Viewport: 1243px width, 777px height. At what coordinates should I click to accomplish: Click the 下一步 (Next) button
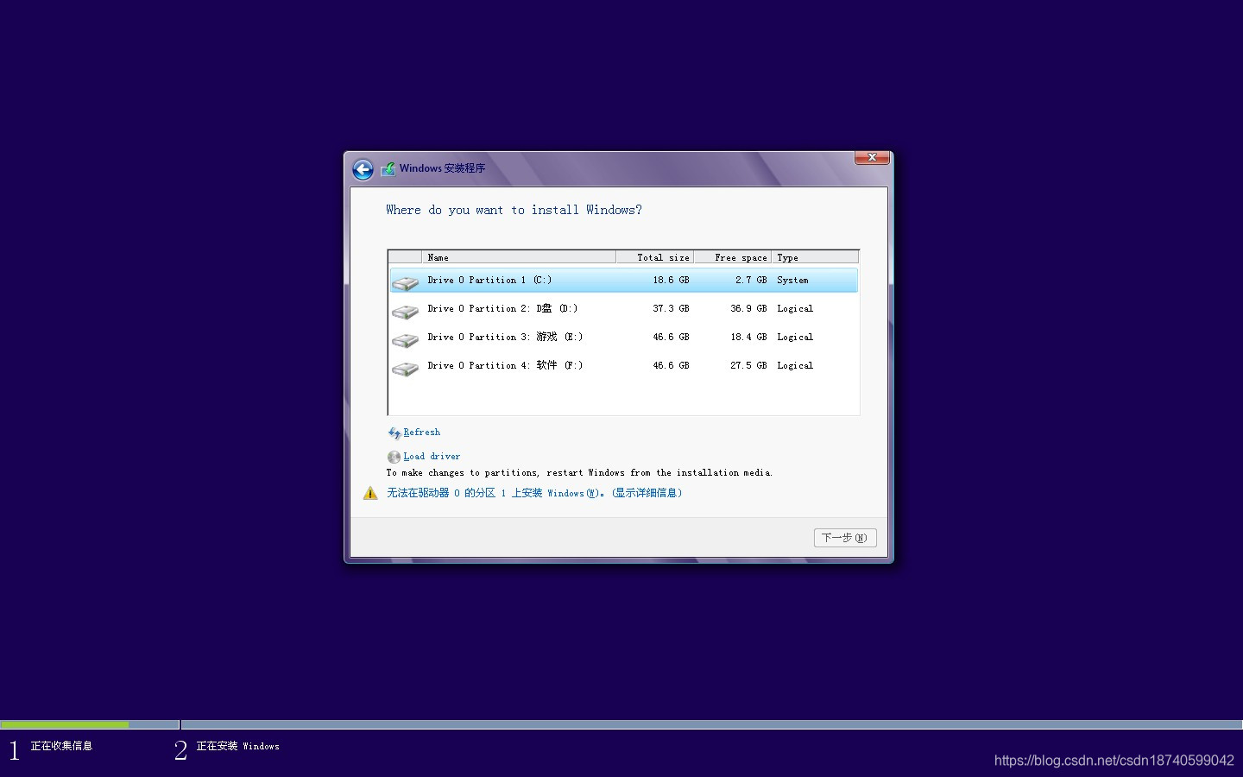845,538
